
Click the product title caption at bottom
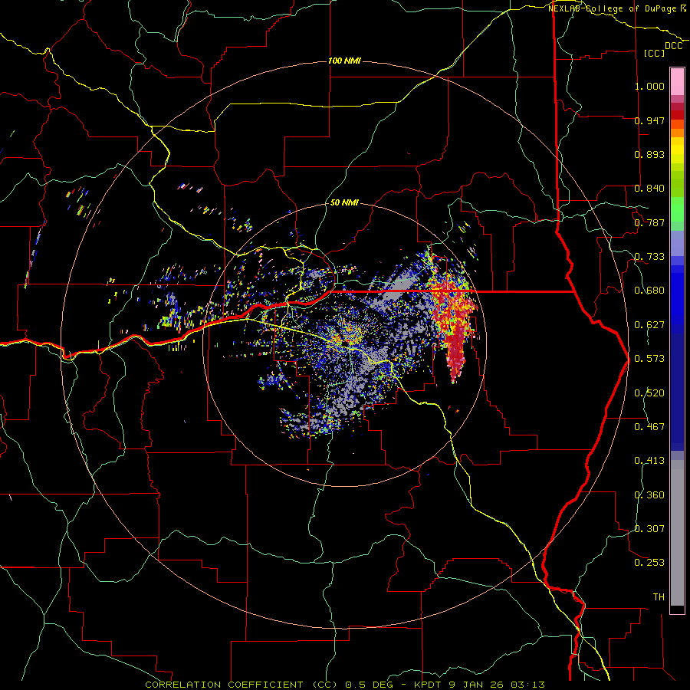pyautogui.click(x=345, y=685)
